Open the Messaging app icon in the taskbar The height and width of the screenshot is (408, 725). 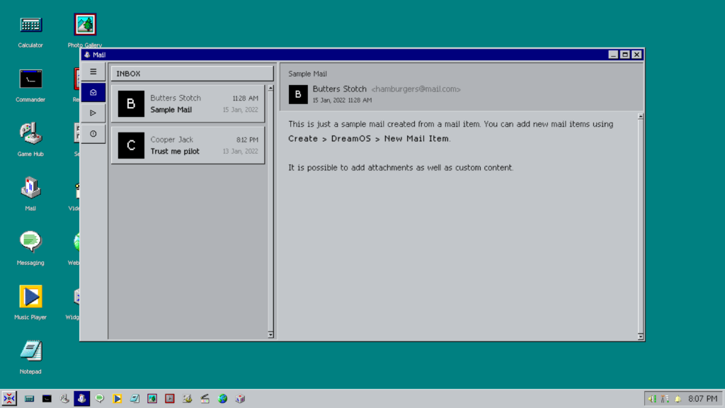(x=99, y=398)
